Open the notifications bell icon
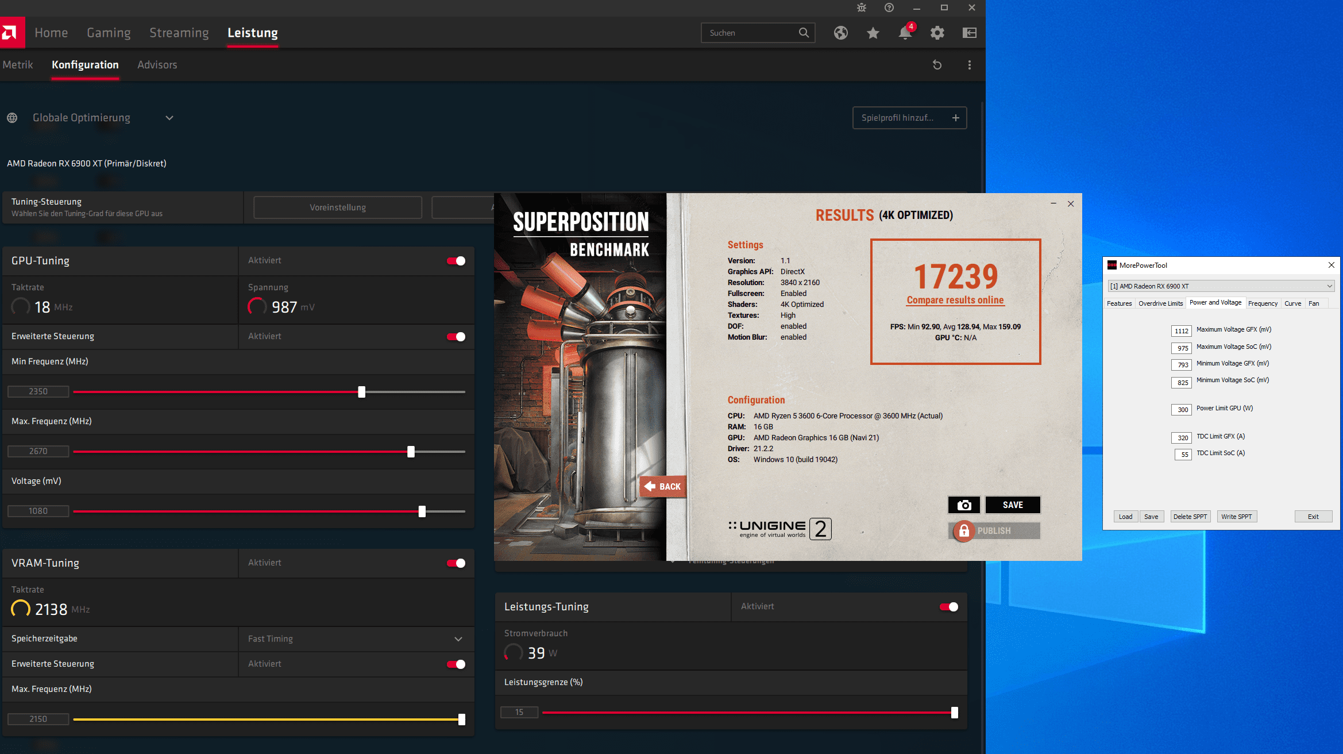 click(905, 33)
